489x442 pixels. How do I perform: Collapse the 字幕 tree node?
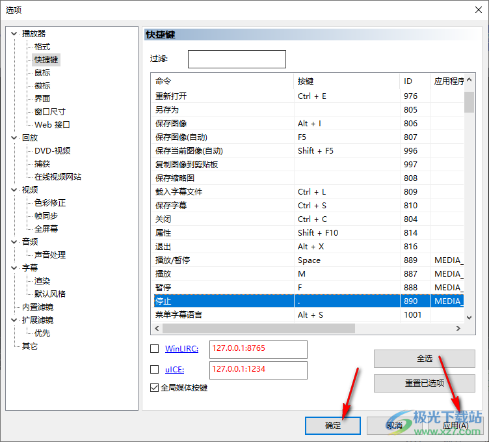point(14,268)
